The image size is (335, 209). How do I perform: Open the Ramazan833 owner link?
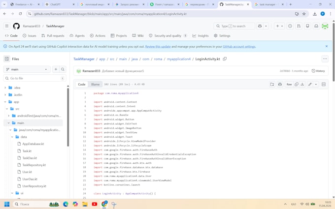[x=32, y=26]
